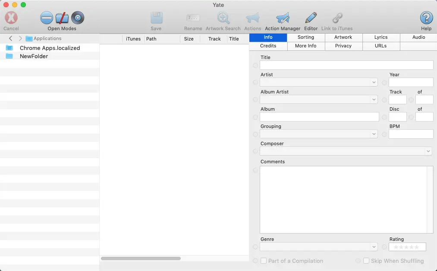Image resolution: width=437 pixels, height=271 pixels.
Task: Click the Link to iTunes chain icon
Action: point(337,18)
